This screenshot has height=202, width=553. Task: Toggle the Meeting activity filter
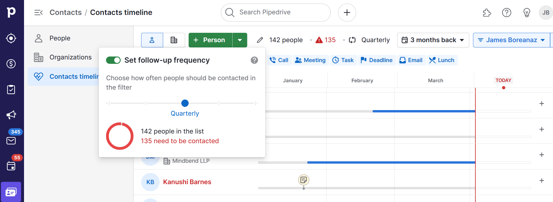click(x=310, y=60)
